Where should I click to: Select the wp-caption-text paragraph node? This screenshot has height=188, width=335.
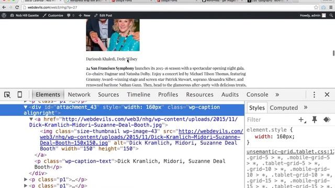[130, 164]
